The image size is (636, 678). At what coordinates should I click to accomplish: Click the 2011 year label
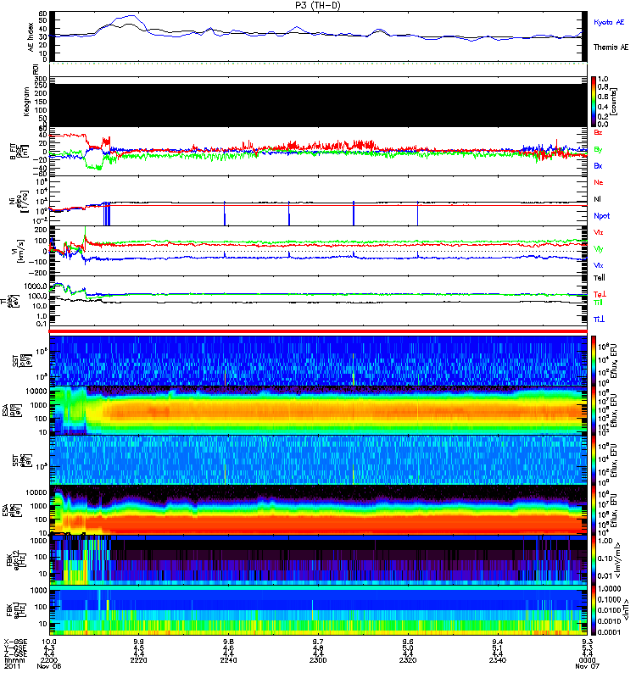(12, 666)
